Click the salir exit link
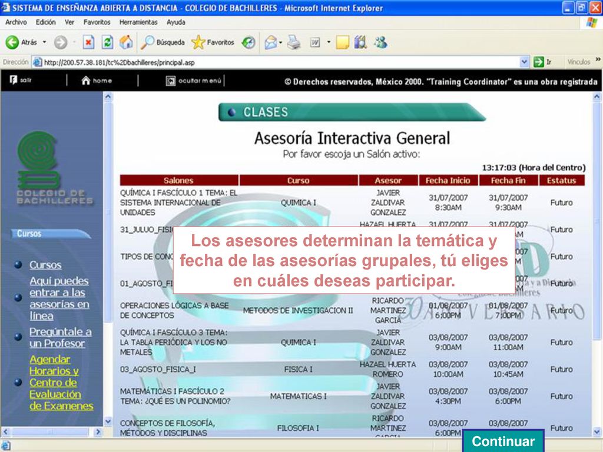The image size is (603, 452). (x=21, y=80)
